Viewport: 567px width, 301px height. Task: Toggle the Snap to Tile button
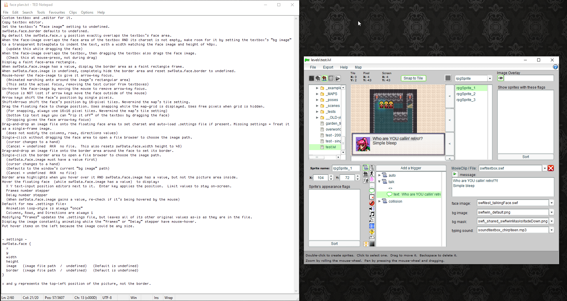click(413, 78)
